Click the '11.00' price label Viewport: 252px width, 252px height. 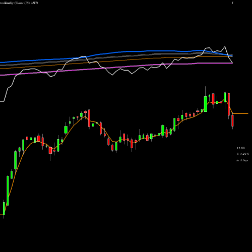[240, 148]
